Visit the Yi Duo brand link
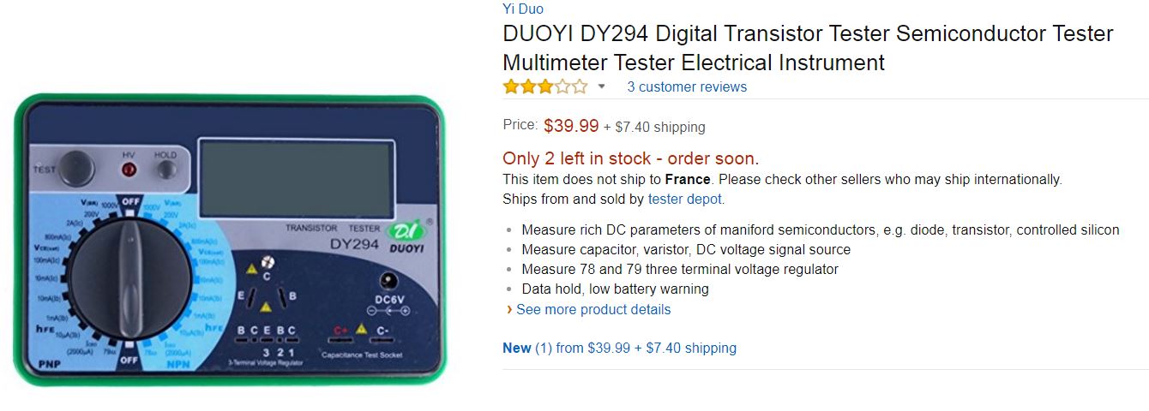Screen dimensions: 1149x411 coord(523,9)
